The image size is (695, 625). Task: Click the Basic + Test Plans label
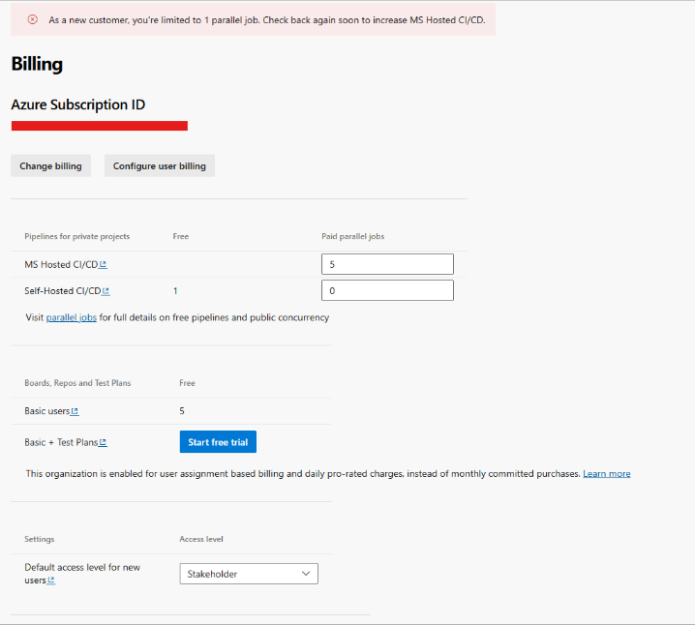click(x=61, y=442)
